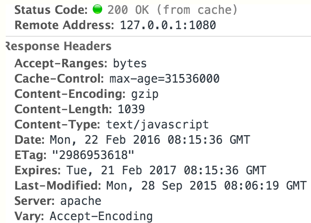311x223 pixels.
Task: Click the Server header value apache
Action: click(x=81, y=201)
